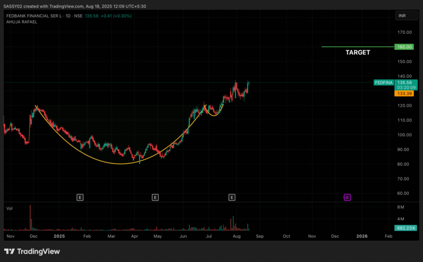Click the earnings E marker near February

click(80, 197)
